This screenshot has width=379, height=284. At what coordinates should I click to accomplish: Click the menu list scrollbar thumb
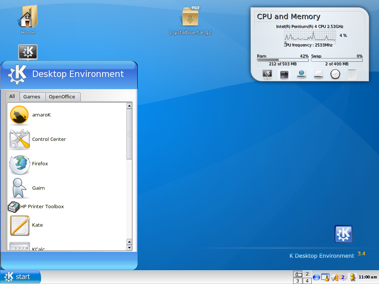click(x=129, y=134)
